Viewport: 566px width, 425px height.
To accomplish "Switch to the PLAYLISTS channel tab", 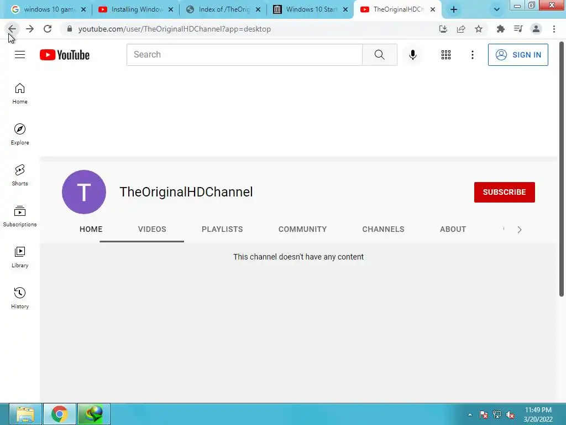I will (222, 229).
